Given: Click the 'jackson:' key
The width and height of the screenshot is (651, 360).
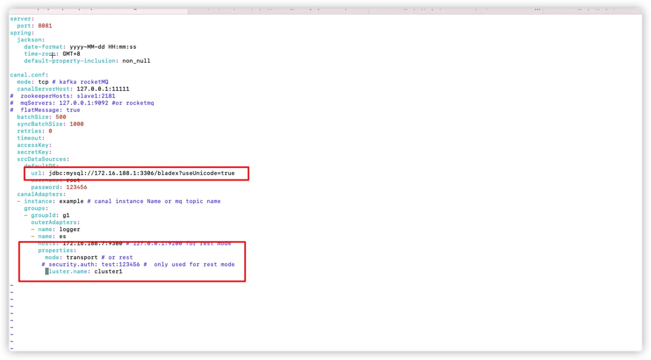Looking at the screenshot, I should [x=31, y=39].
